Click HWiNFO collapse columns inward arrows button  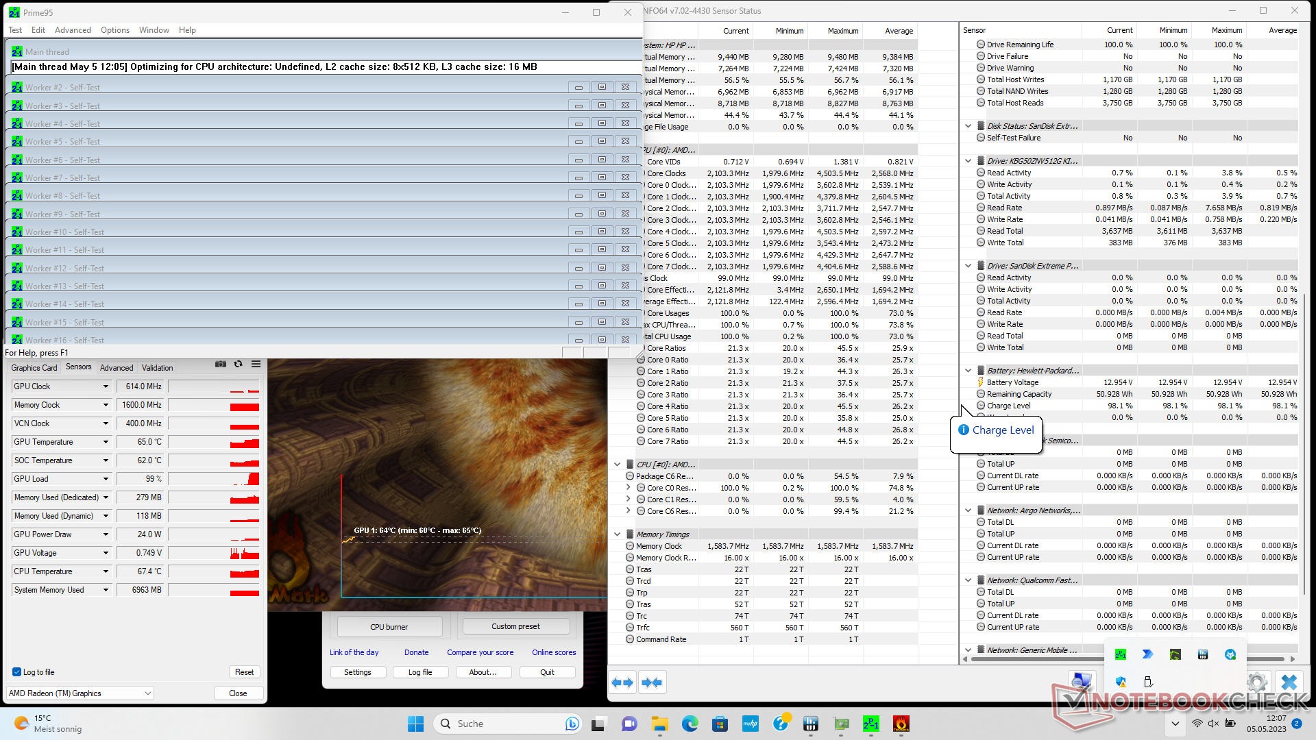[653, 682]
